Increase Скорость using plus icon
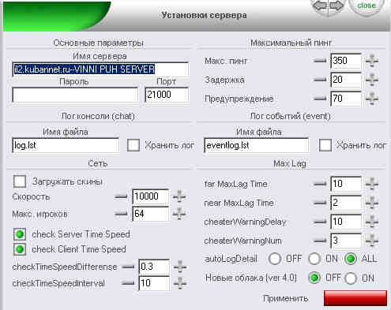391x310 pixels. click(x=179, y=196)
